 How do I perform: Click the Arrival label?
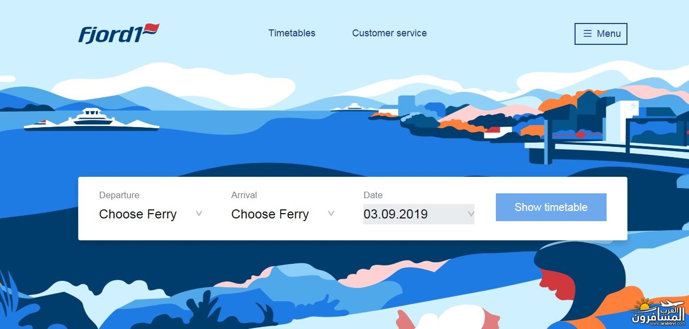(244, 195)
